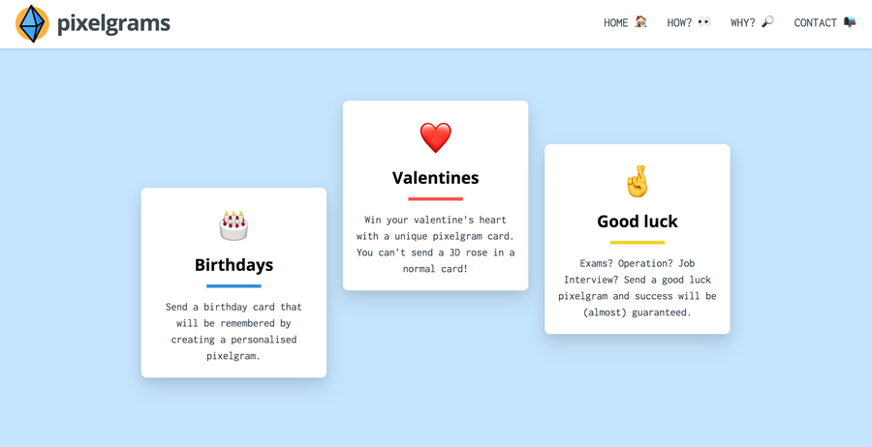872x447 pixels.
Task: Select the Good luck card heading
Action: (x=638, y=221)
